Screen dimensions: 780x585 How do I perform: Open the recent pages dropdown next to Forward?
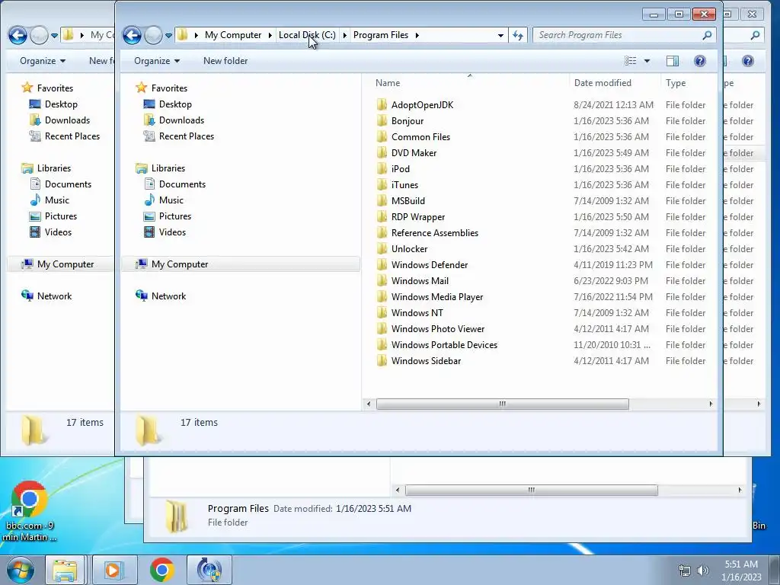coord(168,35)
